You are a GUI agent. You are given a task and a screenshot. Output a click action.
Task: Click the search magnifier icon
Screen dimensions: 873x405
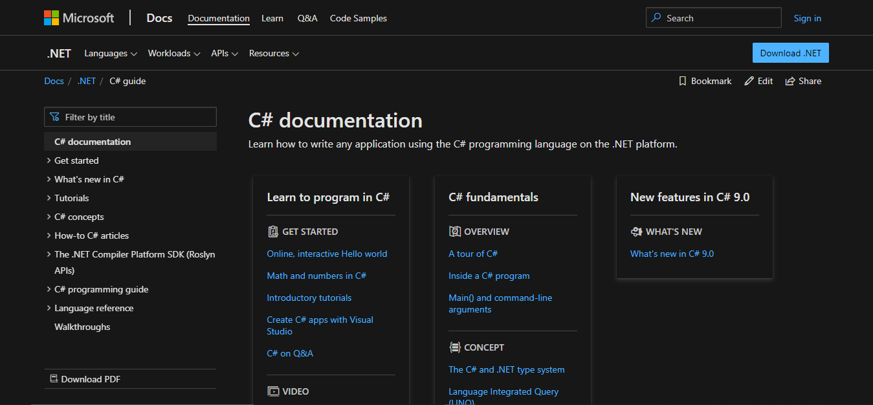tap(657, 18)
